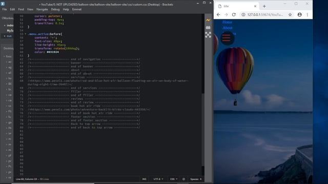
Task: Open a new Chrome tab with plus
Action: click(x=264, y=6)
